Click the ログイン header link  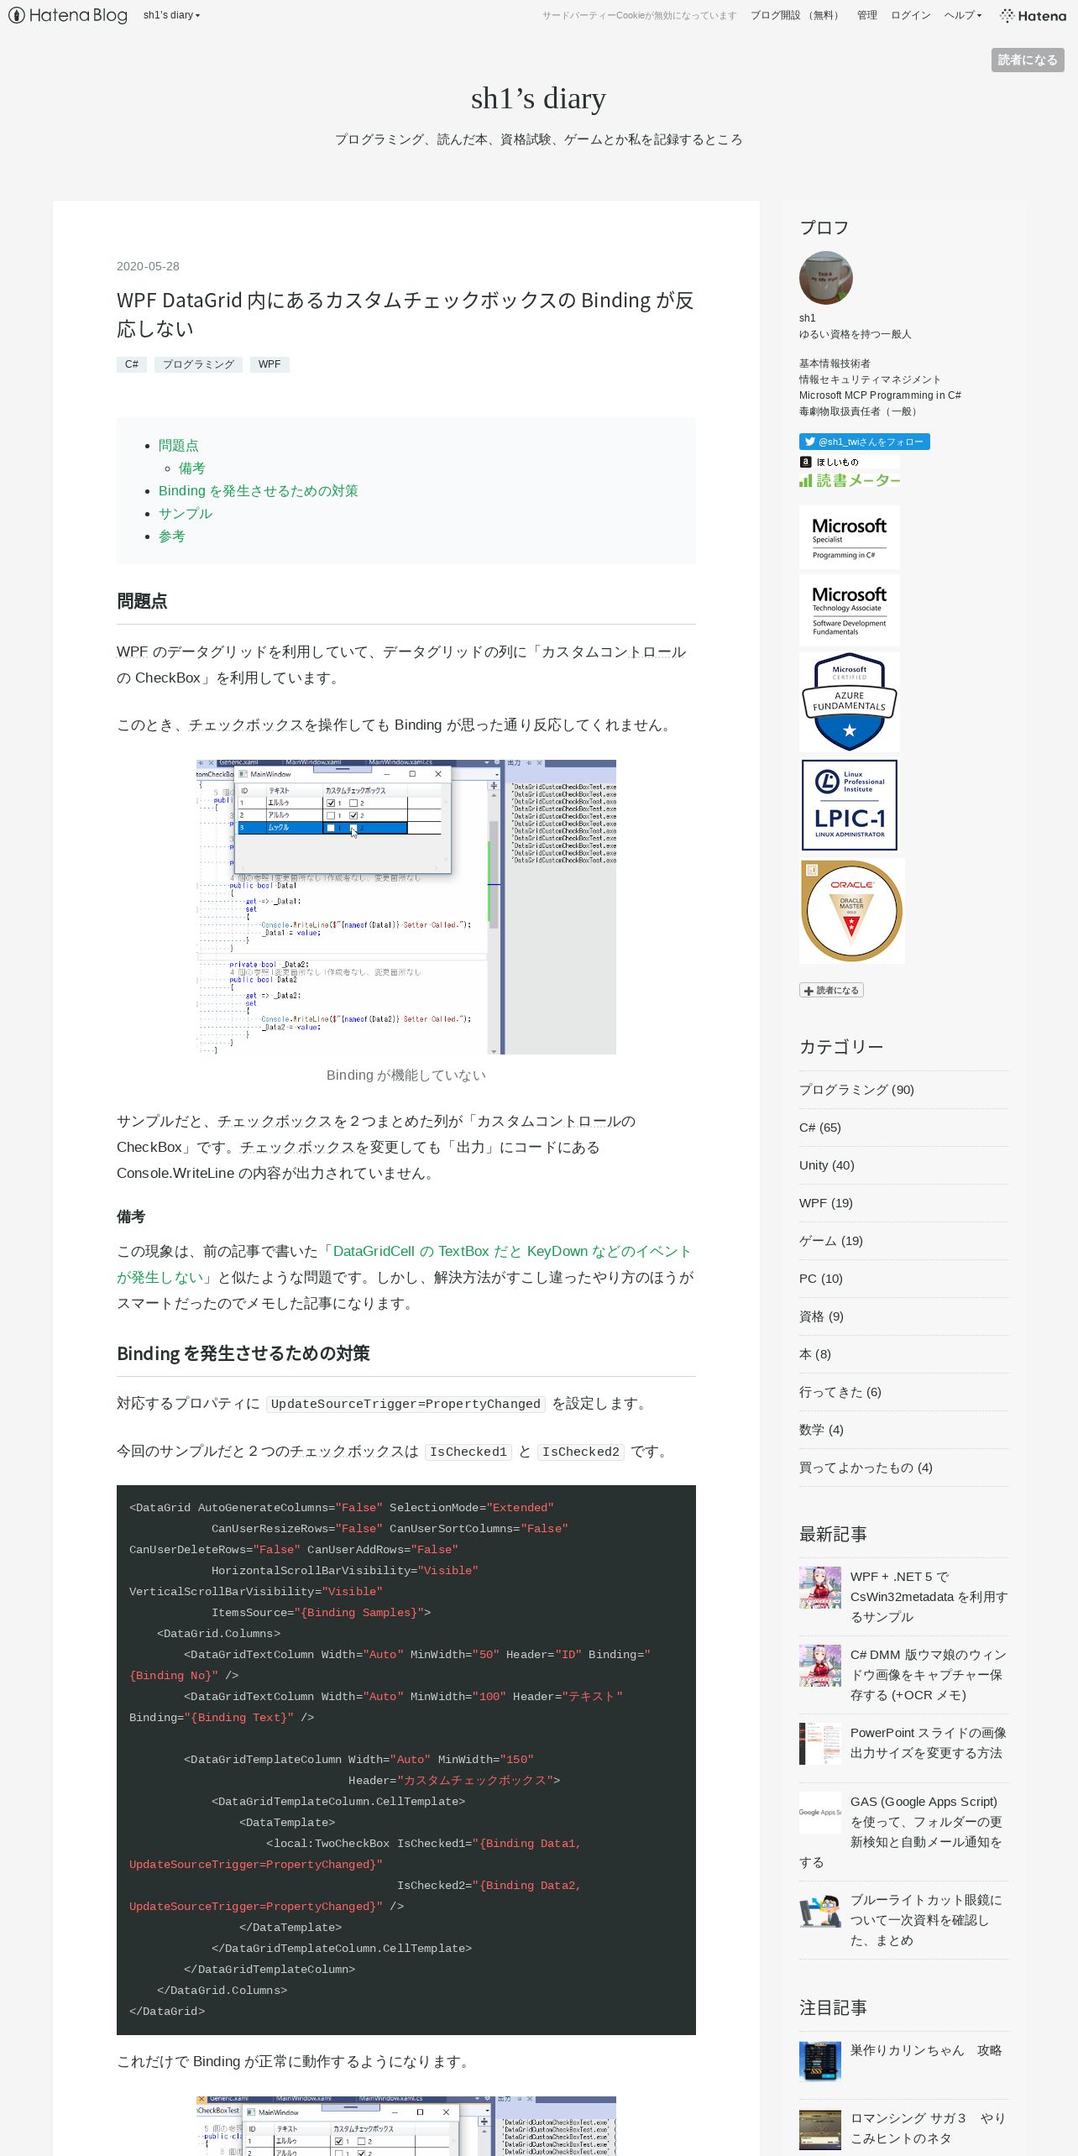[910, 15]
